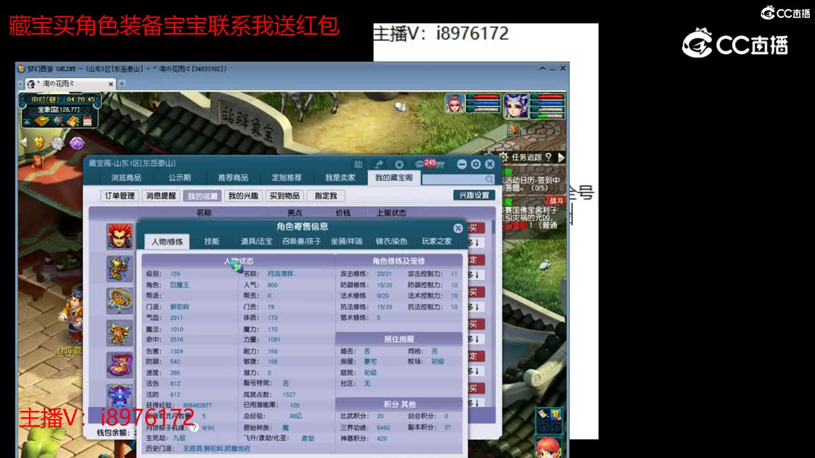Switch to the 召唤兽/孩子 tab

click(302, 242)
